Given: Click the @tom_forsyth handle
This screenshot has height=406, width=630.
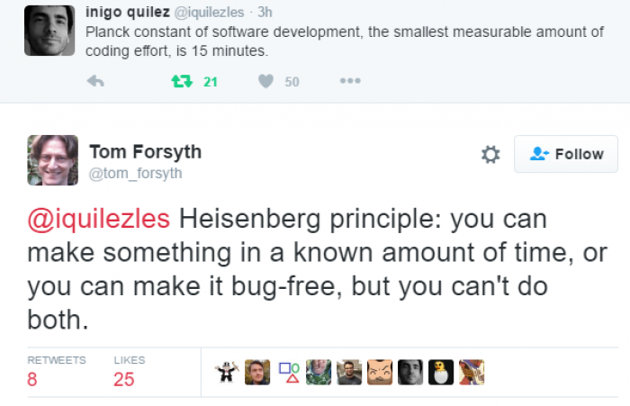Looking at the screenshot, I should point(135,173).
